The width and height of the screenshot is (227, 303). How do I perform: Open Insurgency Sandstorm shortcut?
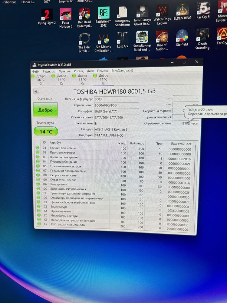click(x=123, y=17)
